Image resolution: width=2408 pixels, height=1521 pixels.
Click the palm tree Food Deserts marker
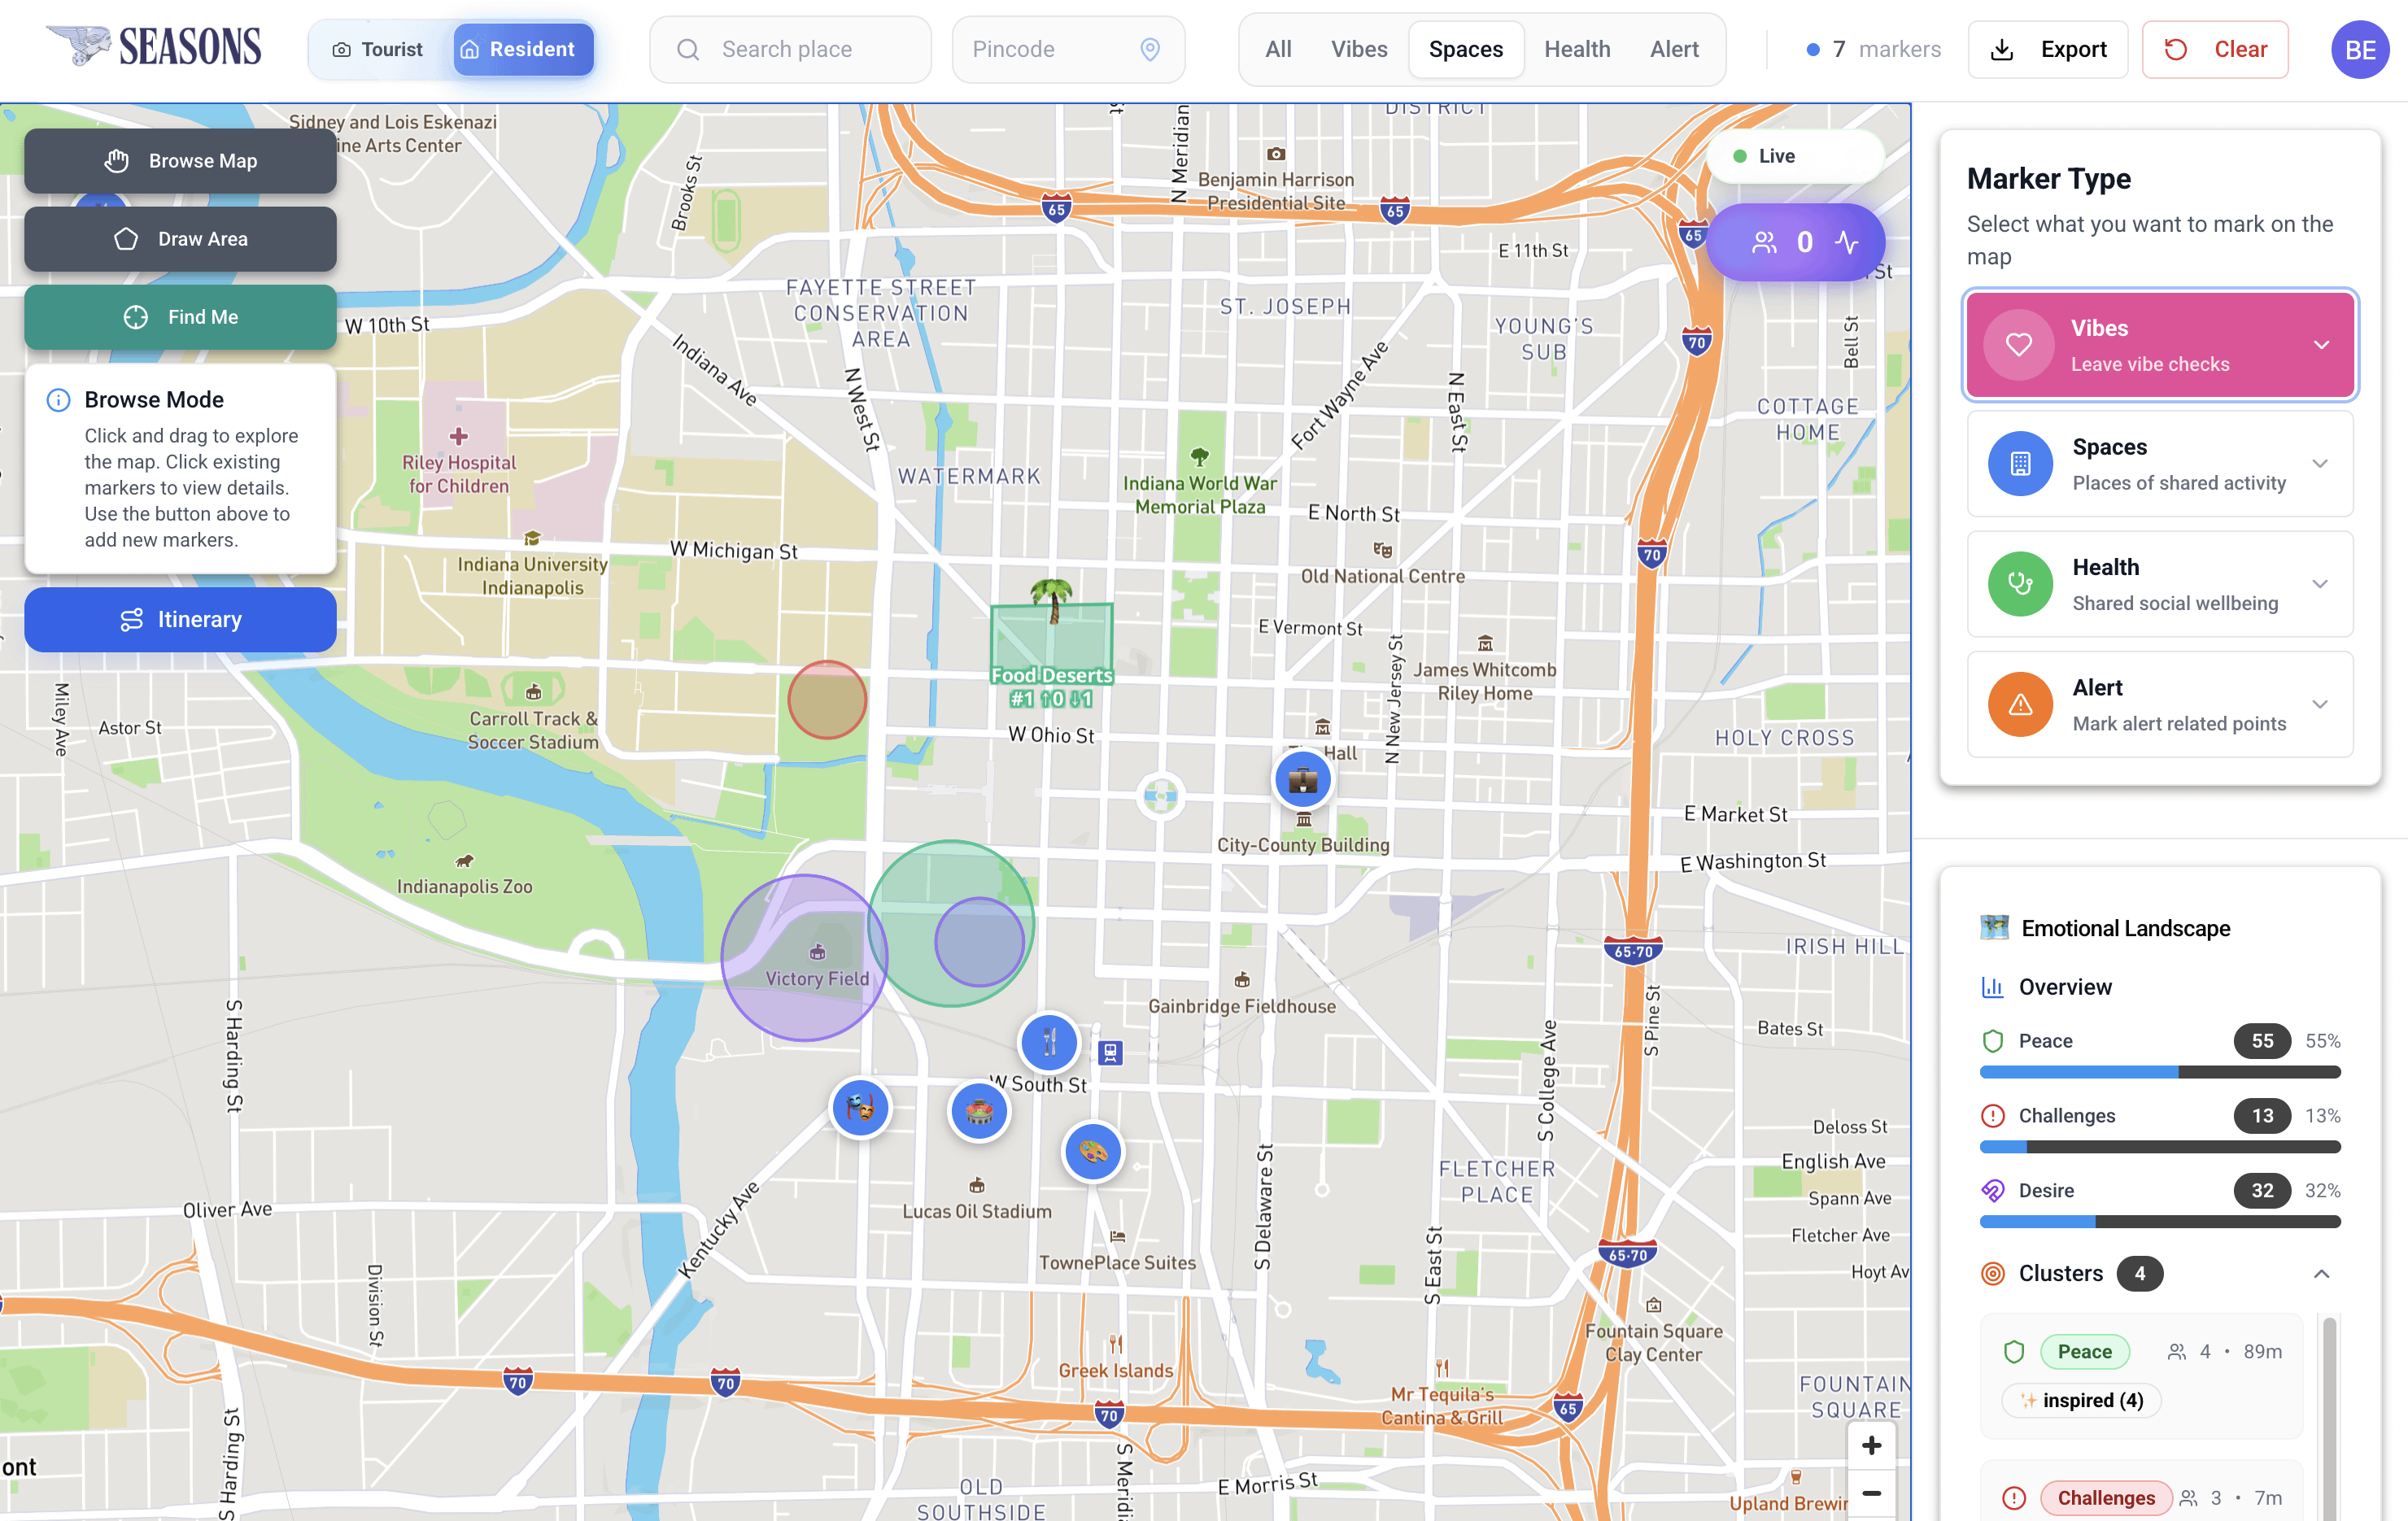click(1051, 600)
